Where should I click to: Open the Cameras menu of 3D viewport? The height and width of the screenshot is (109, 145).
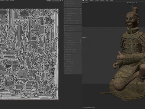click(x=91, y=1)
